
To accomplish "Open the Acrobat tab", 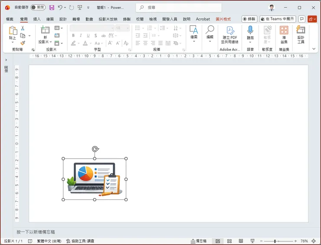I will point(203,19).
